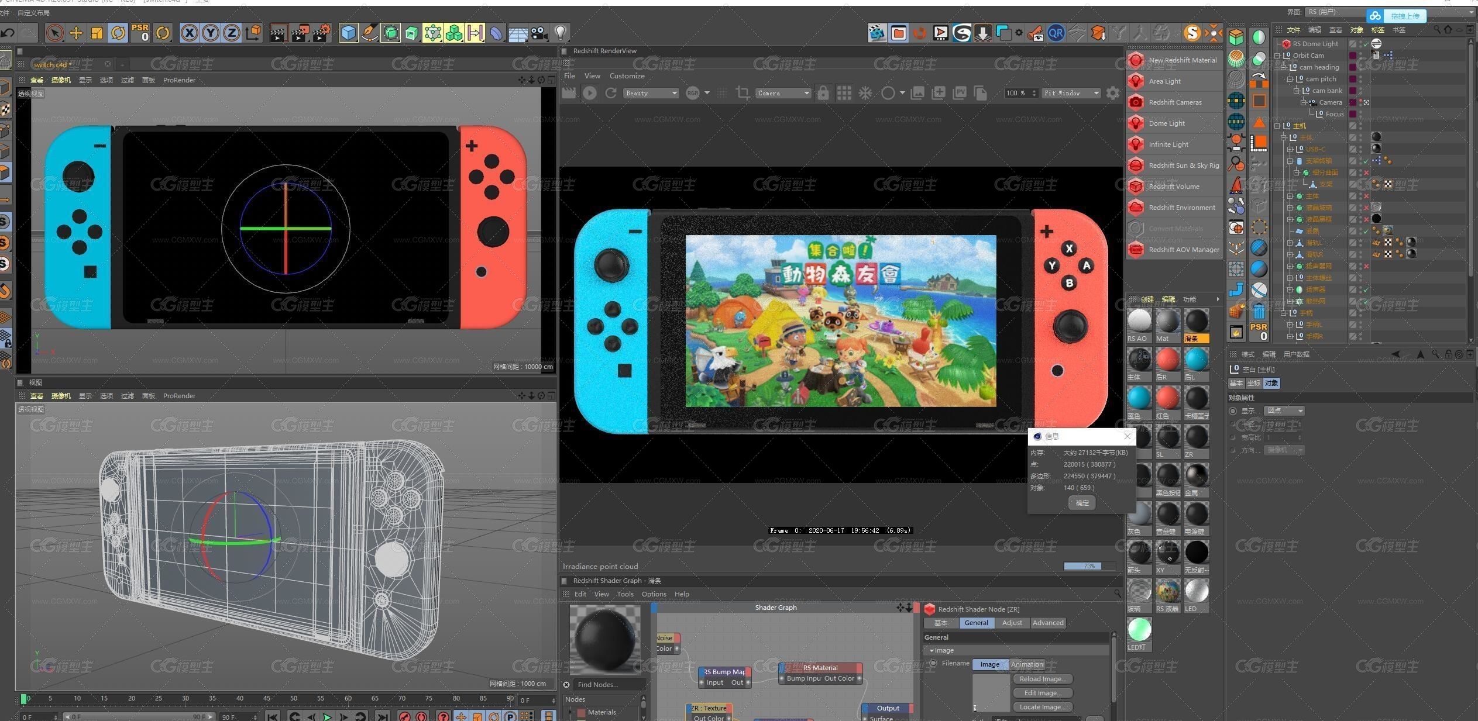Activate the Scale tool

tap(97, 33)
